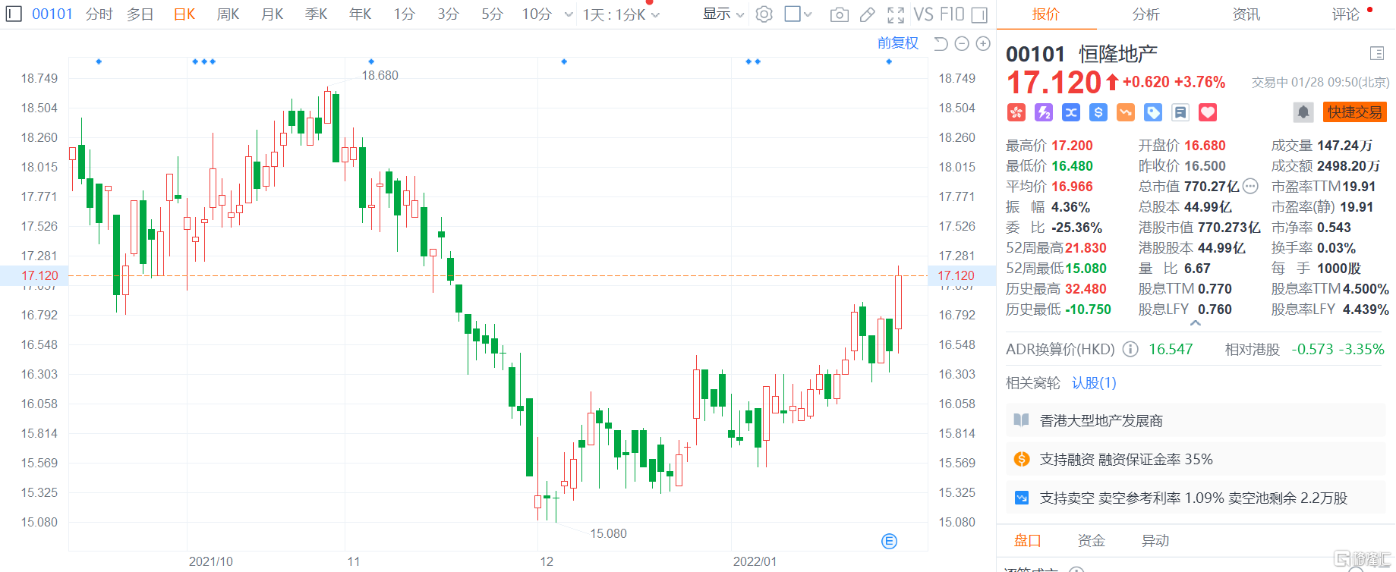Zoom out chart with minus icon
Viewport: 1396px width, 572px height.
(962, 44)
